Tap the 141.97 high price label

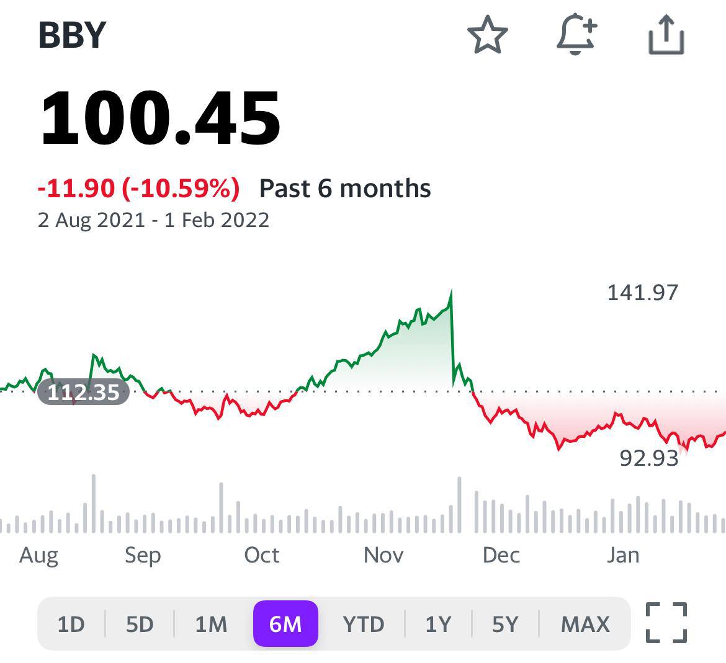pos(642,292)
